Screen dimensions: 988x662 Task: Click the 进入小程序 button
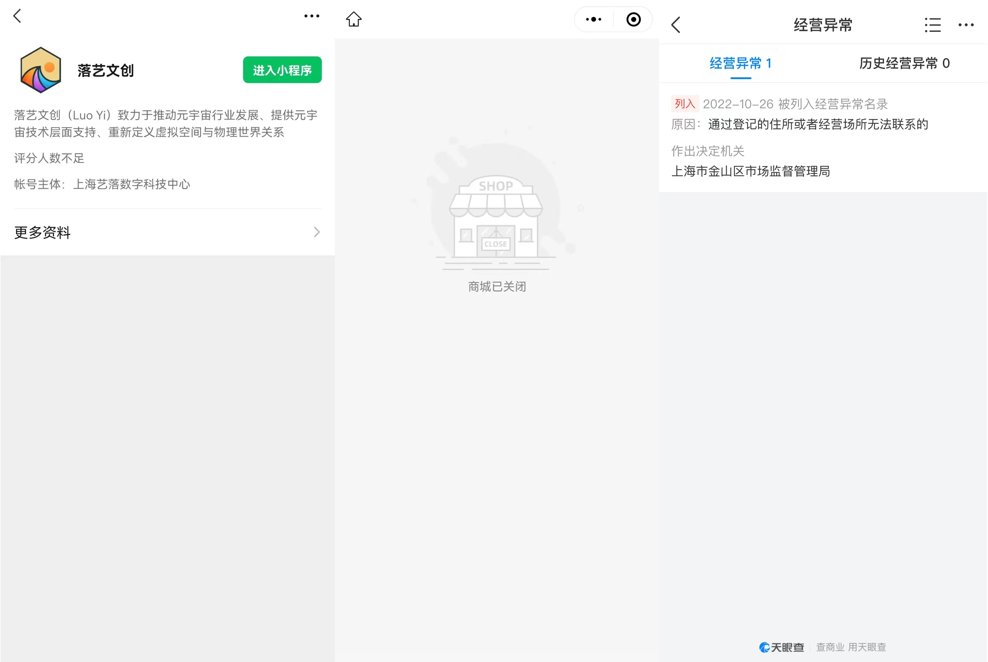[x=282, y=70]
